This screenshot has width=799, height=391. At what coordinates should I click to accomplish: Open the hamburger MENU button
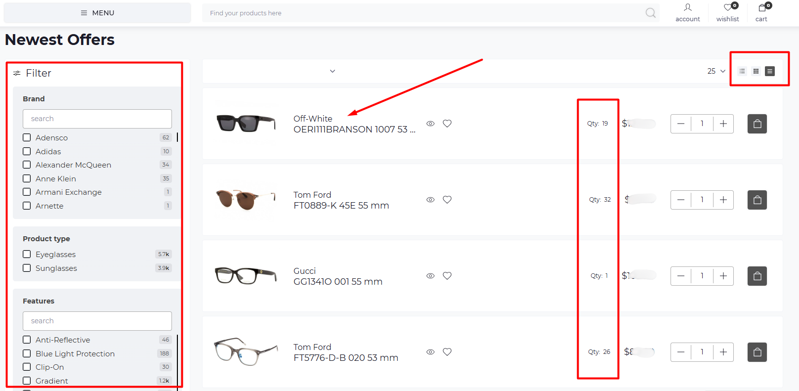point(97,13)
